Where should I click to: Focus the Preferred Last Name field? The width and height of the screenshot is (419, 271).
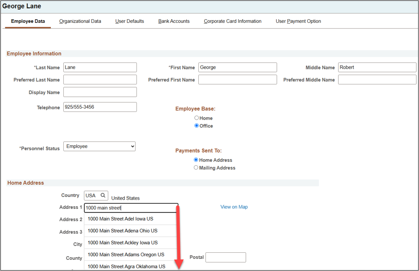tap(100, 79)
